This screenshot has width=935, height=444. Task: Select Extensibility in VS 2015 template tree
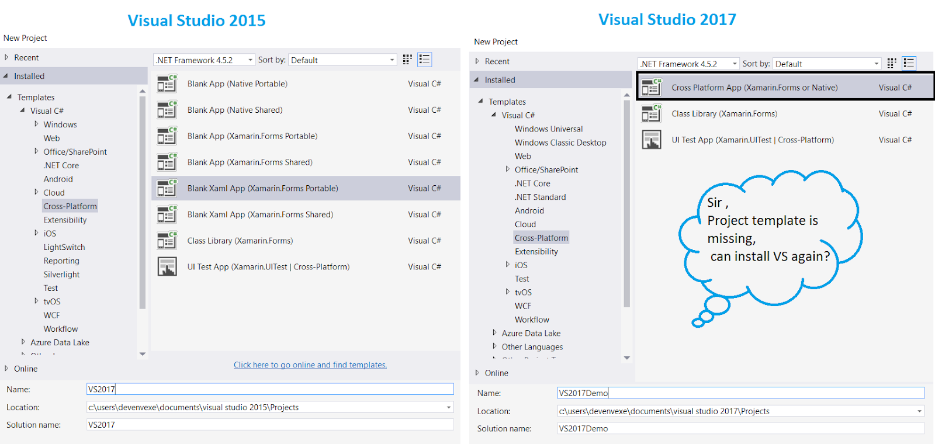click(x=65, y=220)
